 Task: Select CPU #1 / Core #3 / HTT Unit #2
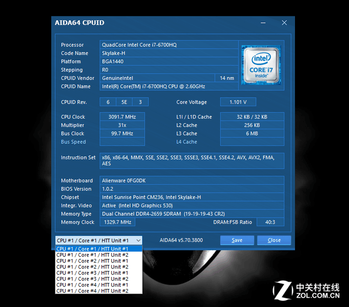99,279
